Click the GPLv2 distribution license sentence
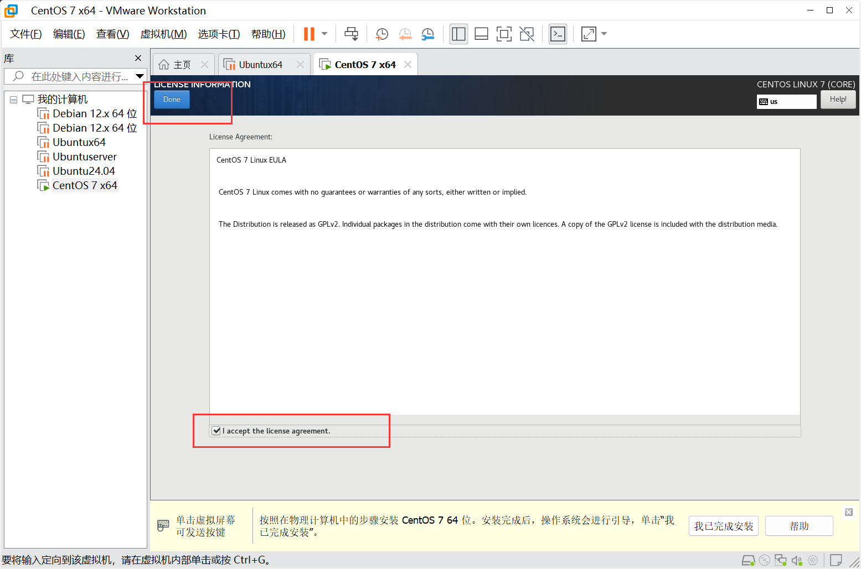861x569 pixels. pyautogui.click(x=498, y=225)
